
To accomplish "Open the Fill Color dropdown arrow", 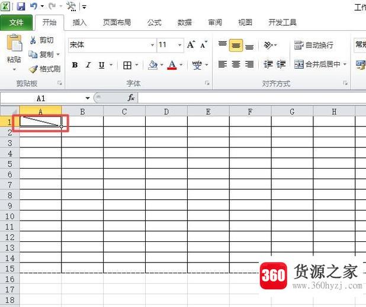I will 162,65.
